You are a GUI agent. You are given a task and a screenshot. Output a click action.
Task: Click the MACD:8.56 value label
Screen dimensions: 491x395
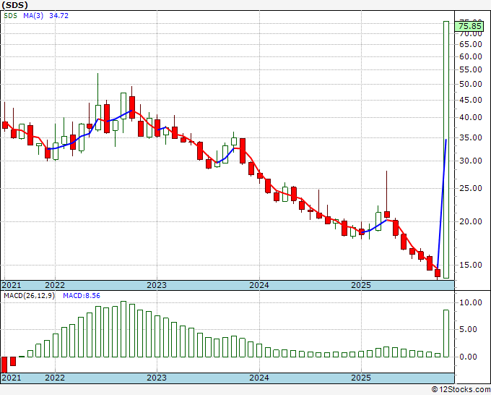coord(76,296)
